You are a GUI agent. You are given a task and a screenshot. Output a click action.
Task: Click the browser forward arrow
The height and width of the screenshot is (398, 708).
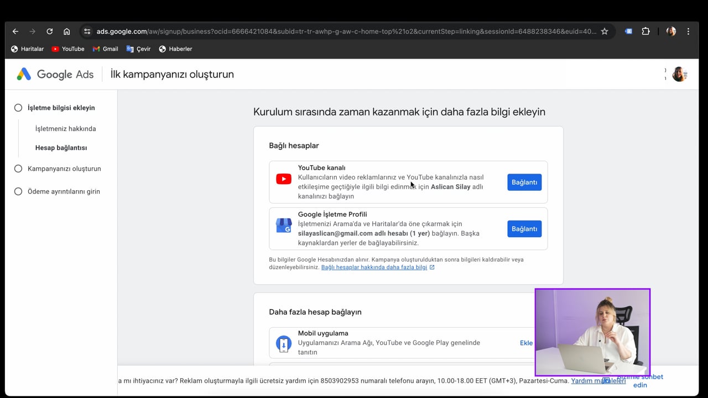pos(32,32)
